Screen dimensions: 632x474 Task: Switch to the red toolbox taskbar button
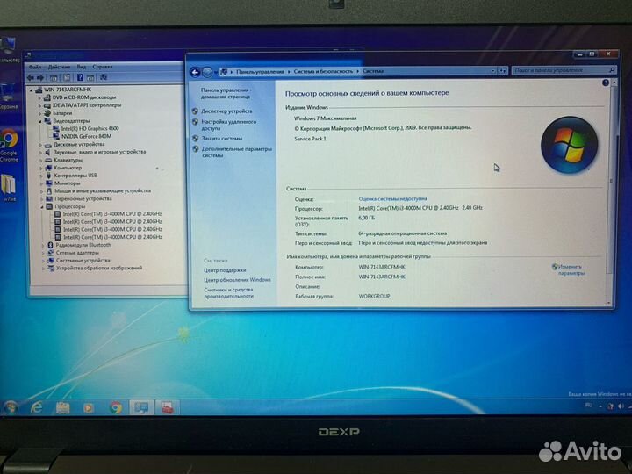(168, 407)
